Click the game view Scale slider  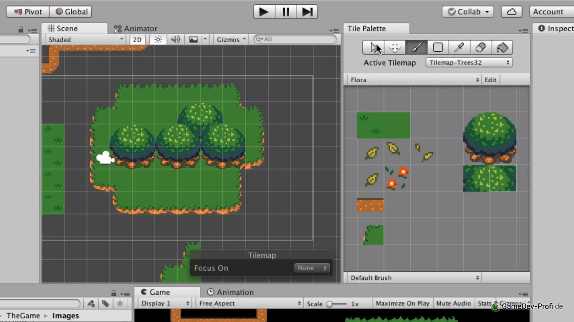click(336, 304)
